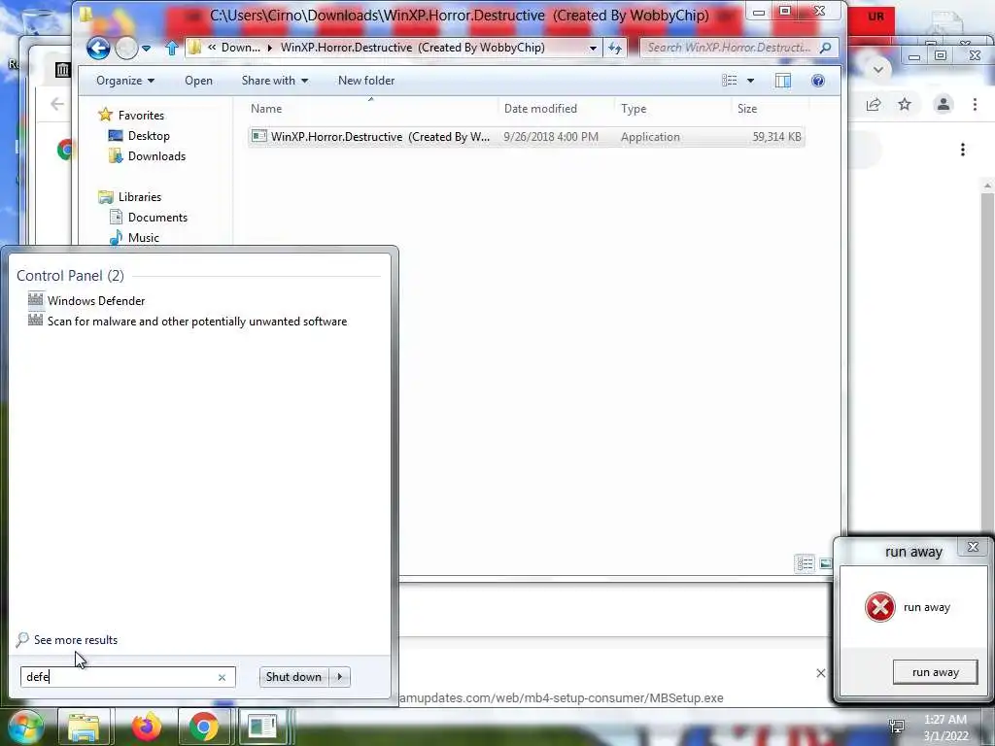
Task: Create a New folder
Action: [366, 81]
